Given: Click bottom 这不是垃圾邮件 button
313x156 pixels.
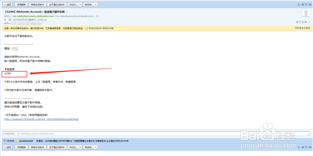Looking at the screenshot, I should 57,147.
